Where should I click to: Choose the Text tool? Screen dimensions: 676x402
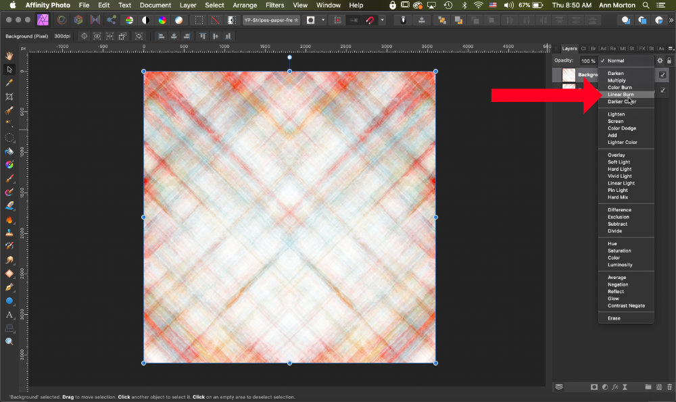(x=9, y=315)
